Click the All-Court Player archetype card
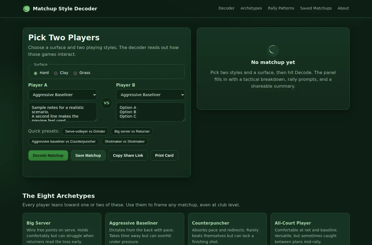Image resolution: width=372 pixels, height=245 pixels. click(310, 229)
